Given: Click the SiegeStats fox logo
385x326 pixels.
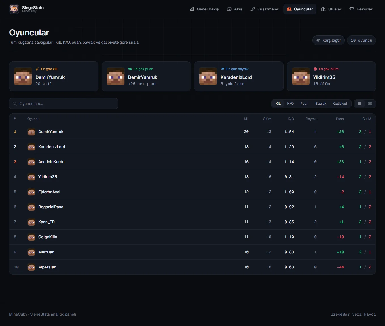Looking at the screenshot, I should tap(14, 9).
